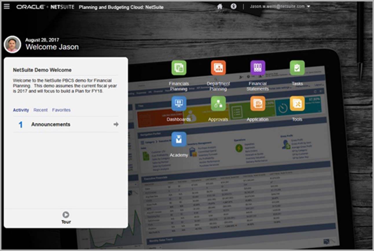Open Department Planning cluster icon
374x251 pixels.
(x=218, y=68)
